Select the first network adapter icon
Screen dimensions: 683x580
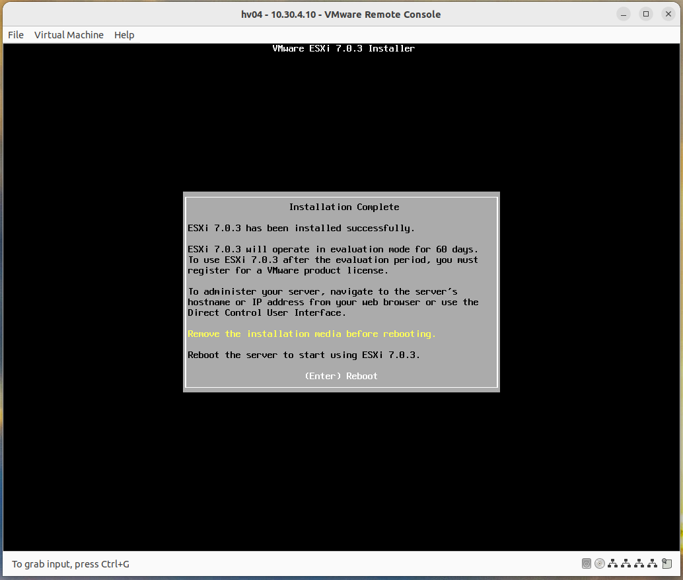point(613,563)
